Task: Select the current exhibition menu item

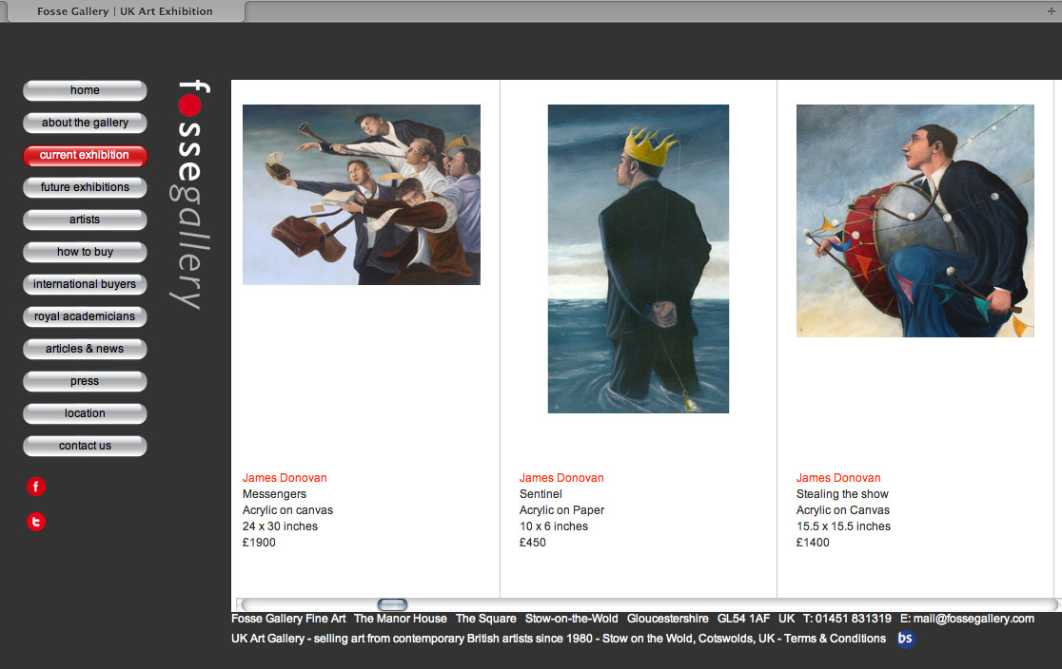Action: point(85,155)
